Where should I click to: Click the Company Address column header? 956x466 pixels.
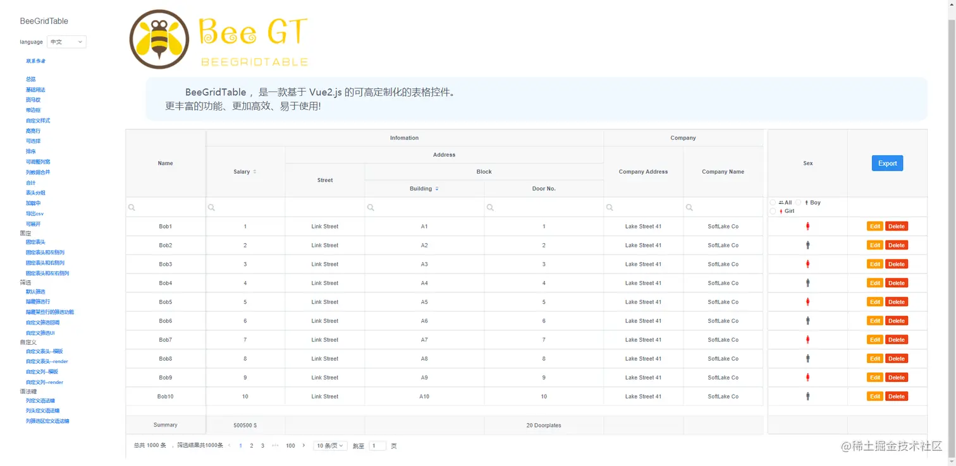(x=644, y=172)
